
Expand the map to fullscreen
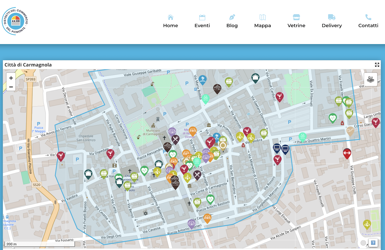click(x=377, y=65)
